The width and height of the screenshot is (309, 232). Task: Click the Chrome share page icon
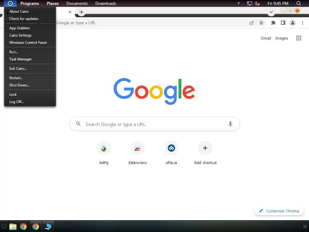click(x=252, y=23)
